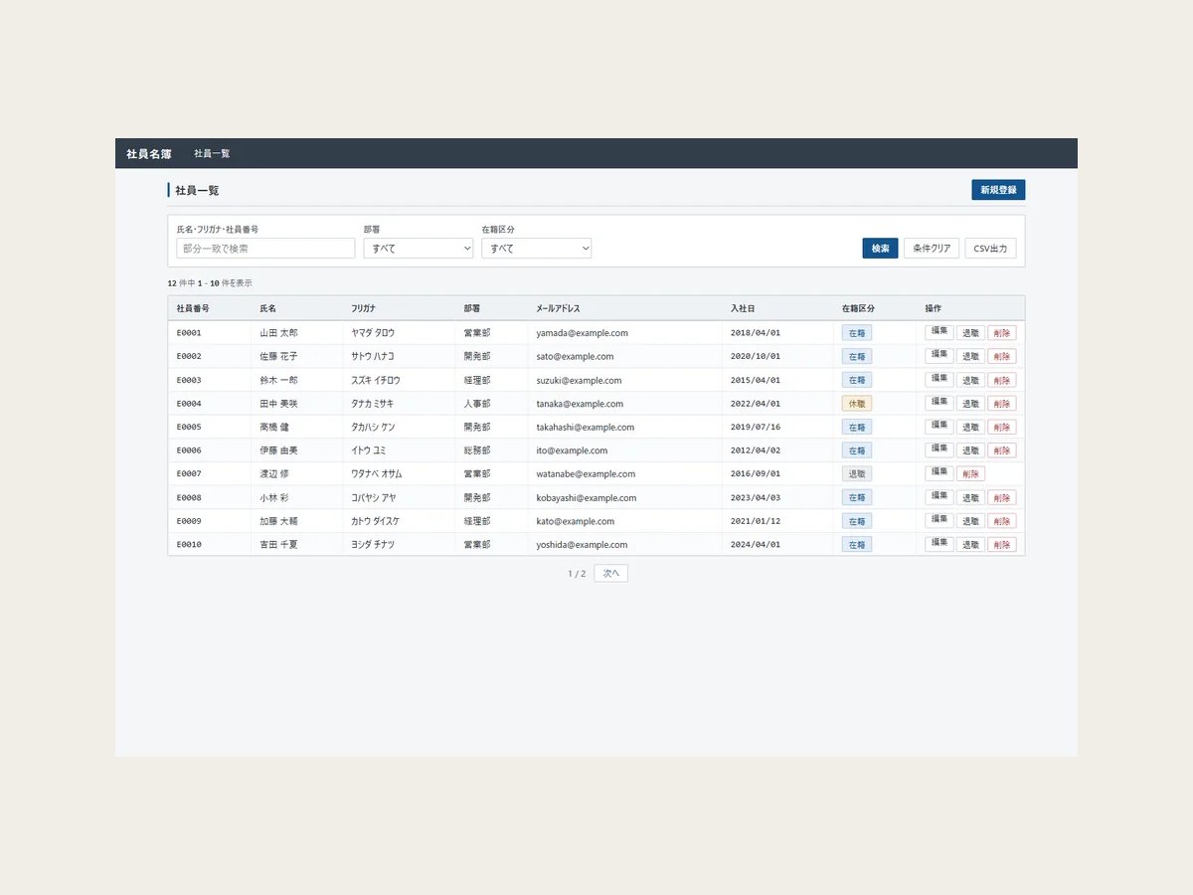The image size is (1193, 895).
Task: Export list with CSV出力 button
Action: 990,249
